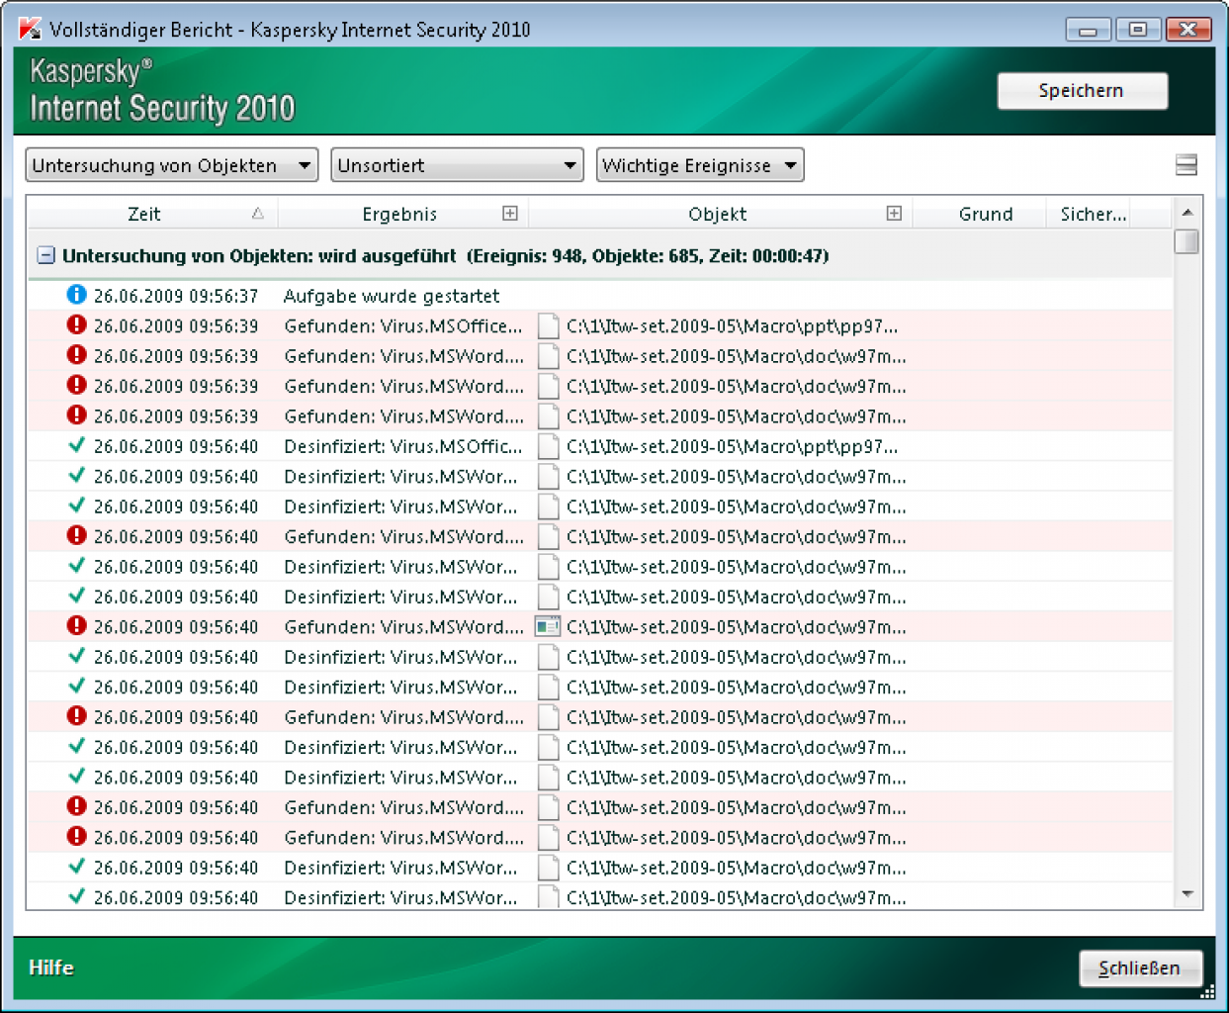The height and width of the screenshot is (1013, 1229).
Task: Open the Hilfe link
Action: click(51, 967)
